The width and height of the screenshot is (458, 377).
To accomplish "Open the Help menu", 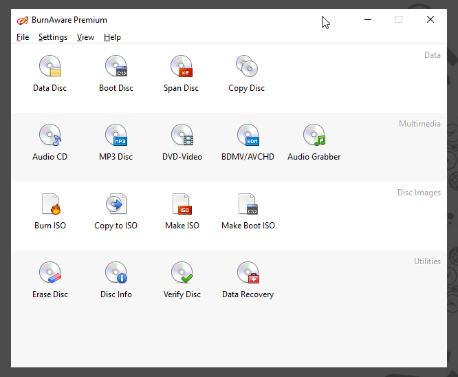I will [112, 37].
